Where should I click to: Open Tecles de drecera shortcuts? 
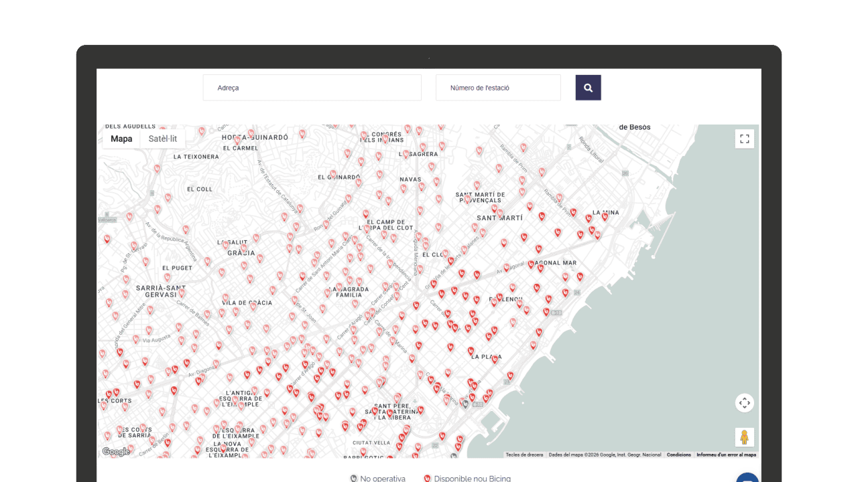tap(524, 455)
